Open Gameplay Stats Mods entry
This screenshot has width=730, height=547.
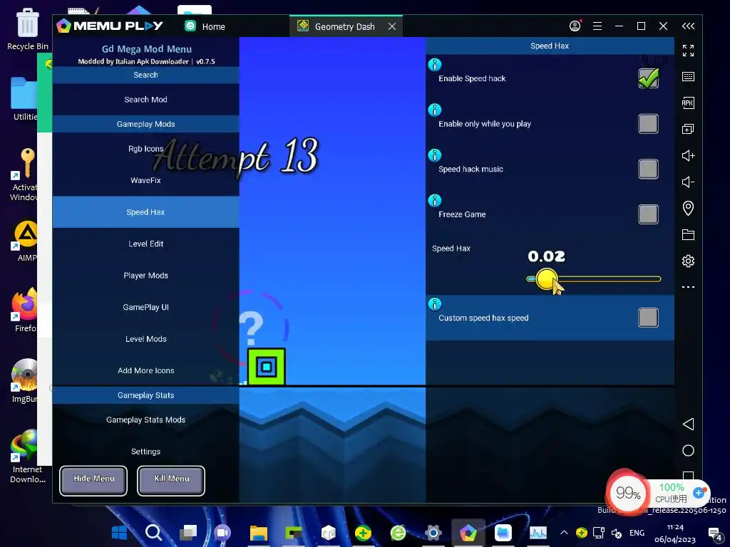145,420
